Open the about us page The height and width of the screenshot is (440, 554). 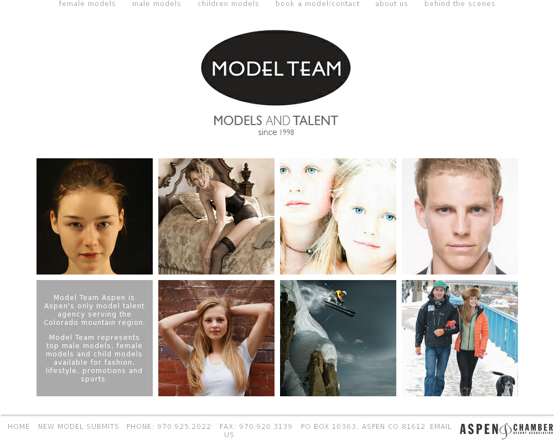click(x=391, y=4)
